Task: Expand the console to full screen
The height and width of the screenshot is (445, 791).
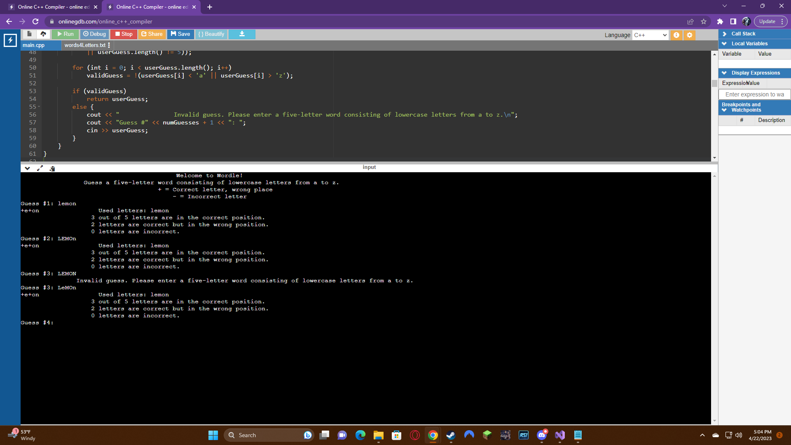Action: (40, 168)
